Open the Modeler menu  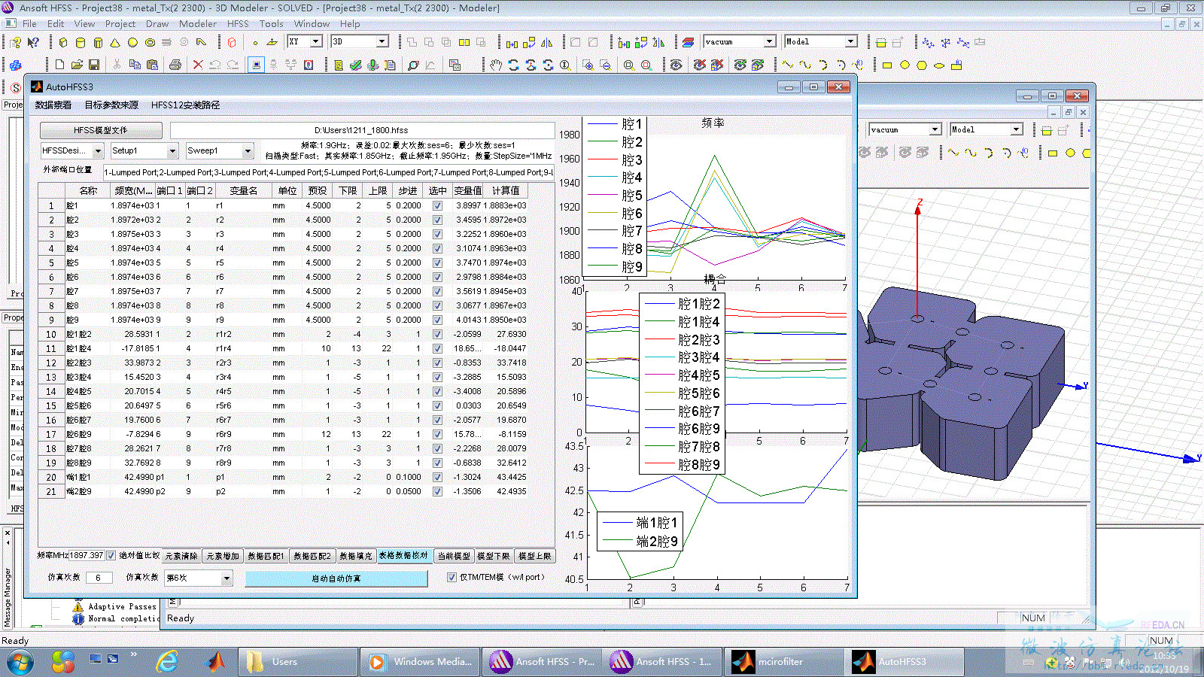(198, 24)
